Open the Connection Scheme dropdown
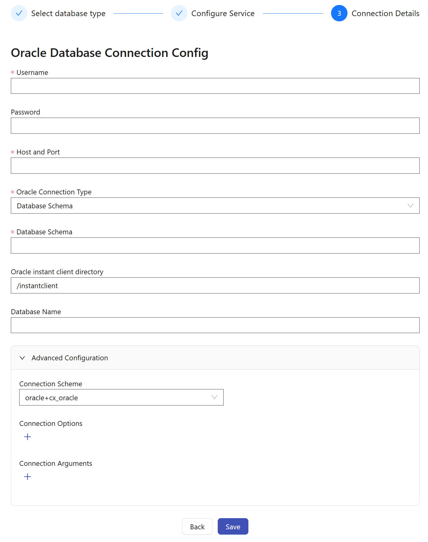Image resolution: width=428 pixels, height=542 pixels. pyautogui.click(x=121, y=397)
